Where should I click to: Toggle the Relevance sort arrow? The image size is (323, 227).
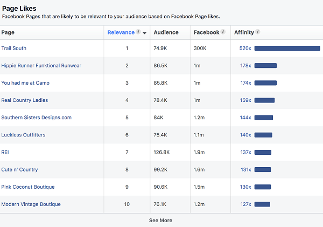point(145,33)
